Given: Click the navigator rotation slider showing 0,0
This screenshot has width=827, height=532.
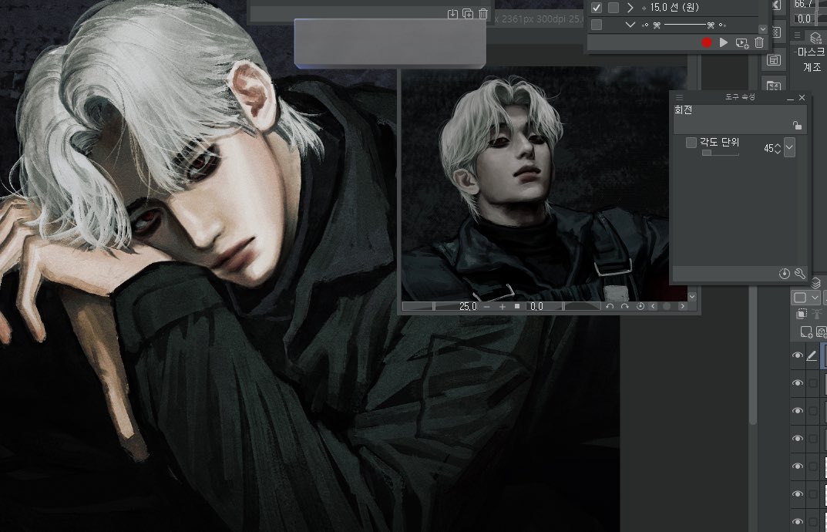Looking at the screenshot, I should point(563,306).
